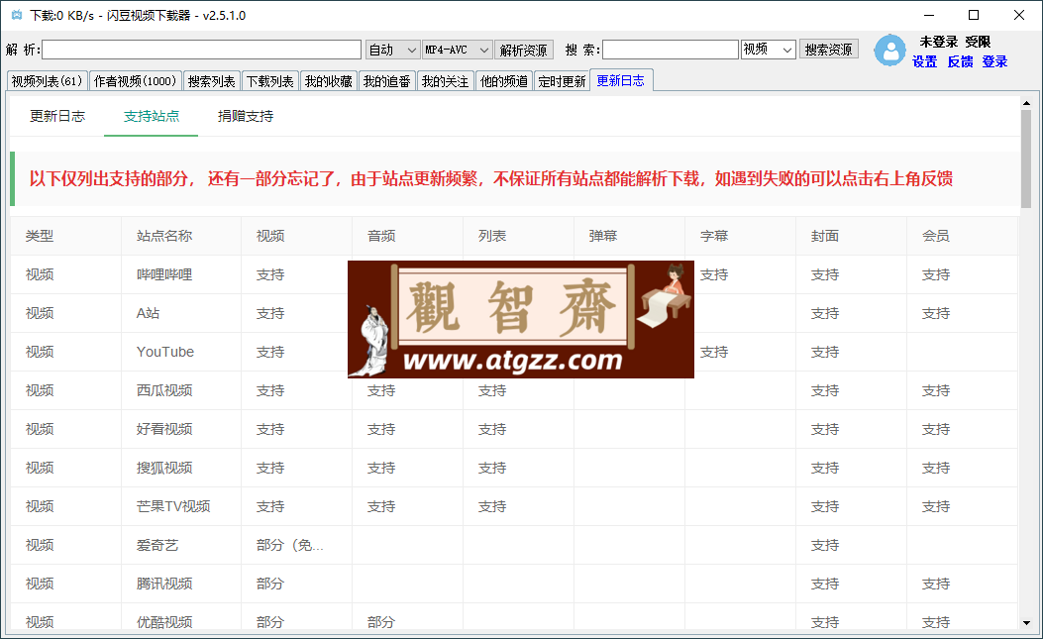The width and height of the screenshot is (1043, 639).
Task: Focus the 解析 URL input field
Action: point(201,50)
